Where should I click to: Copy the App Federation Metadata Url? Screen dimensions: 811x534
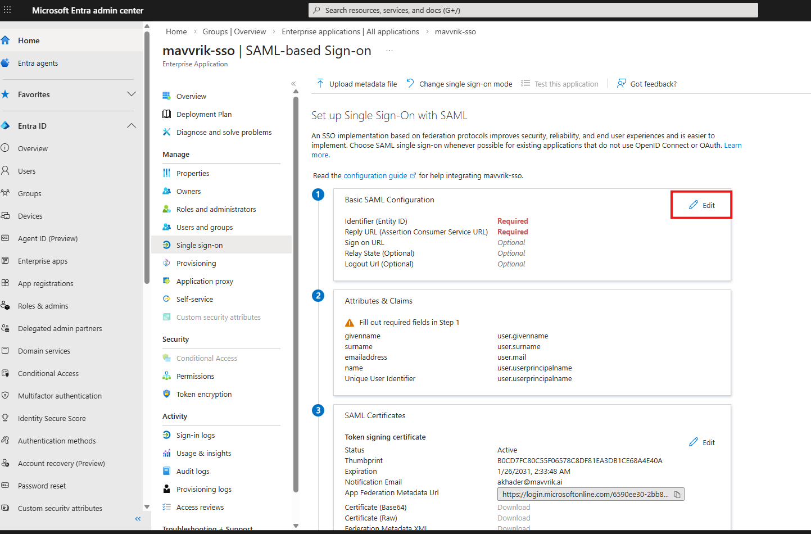point(677,495)
